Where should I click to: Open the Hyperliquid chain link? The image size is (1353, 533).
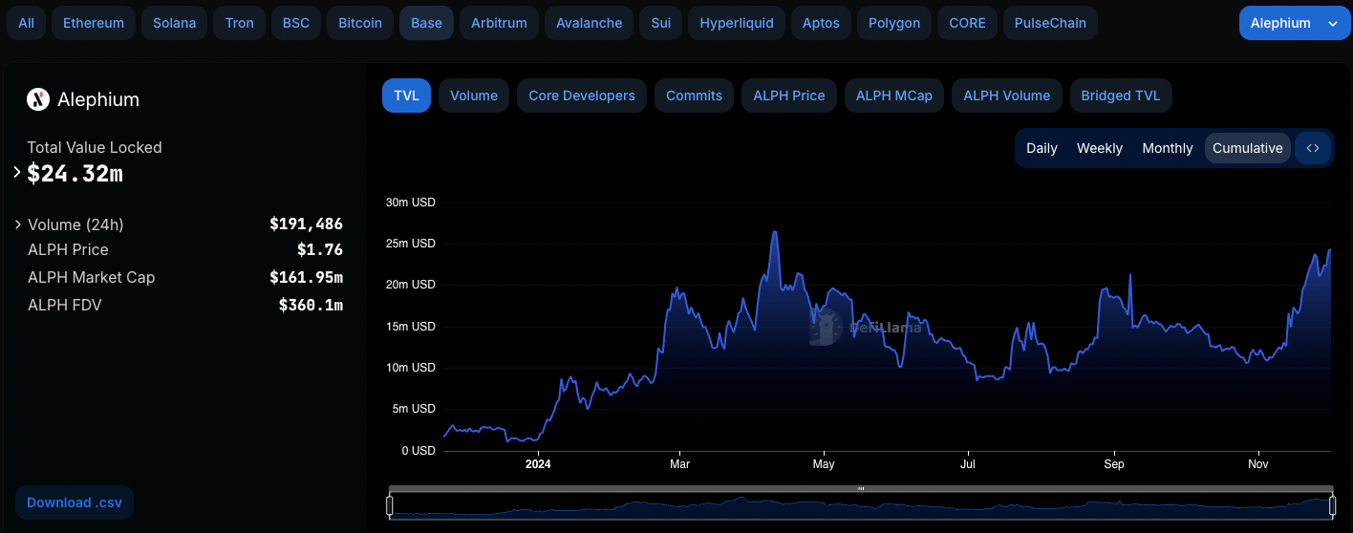click(738, 23)
